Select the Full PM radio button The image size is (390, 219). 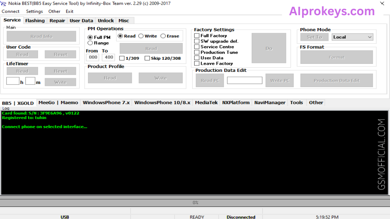point(99,37)
